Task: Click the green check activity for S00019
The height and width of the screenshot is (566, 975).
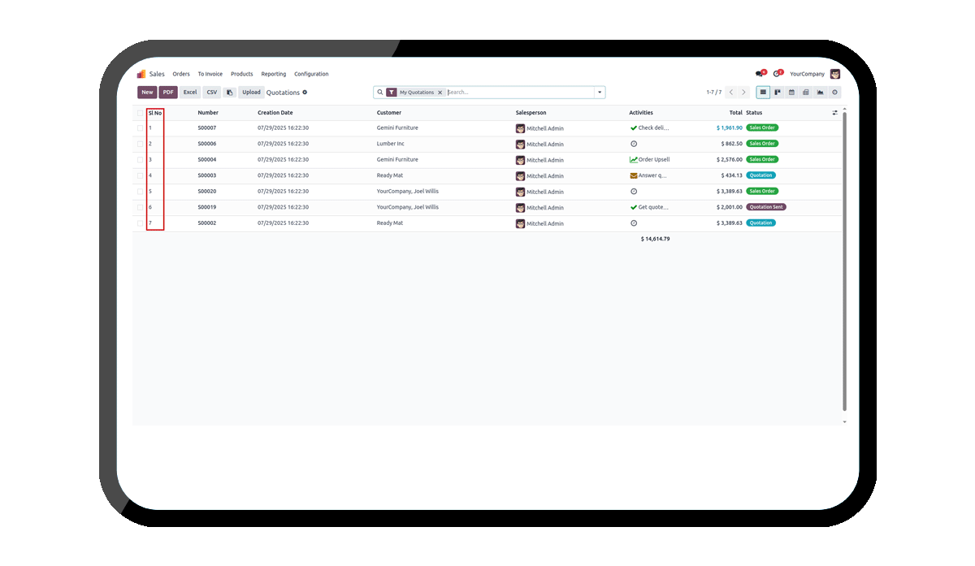Action: pos(634,207)
